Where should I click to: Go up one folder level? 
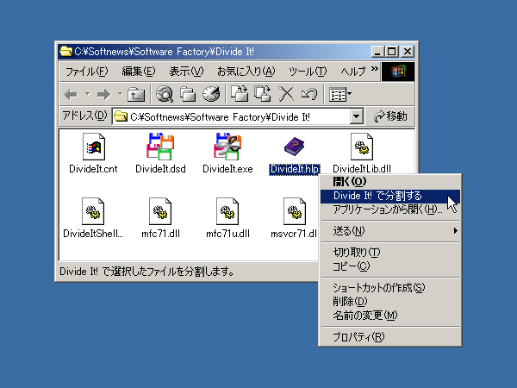click(x=136, y=95)
